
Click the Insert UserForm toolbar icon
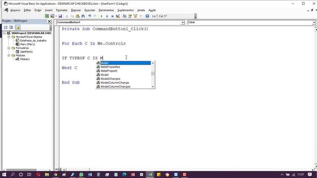(53, 16)
